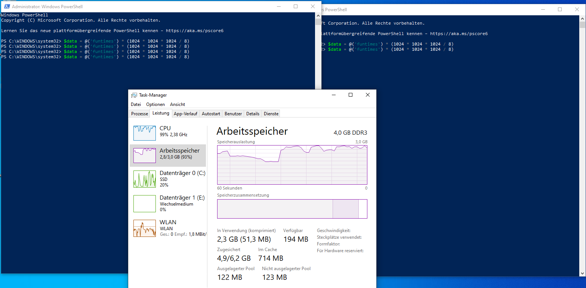Switch to the Prozesse tab

(x=140, y=114)
